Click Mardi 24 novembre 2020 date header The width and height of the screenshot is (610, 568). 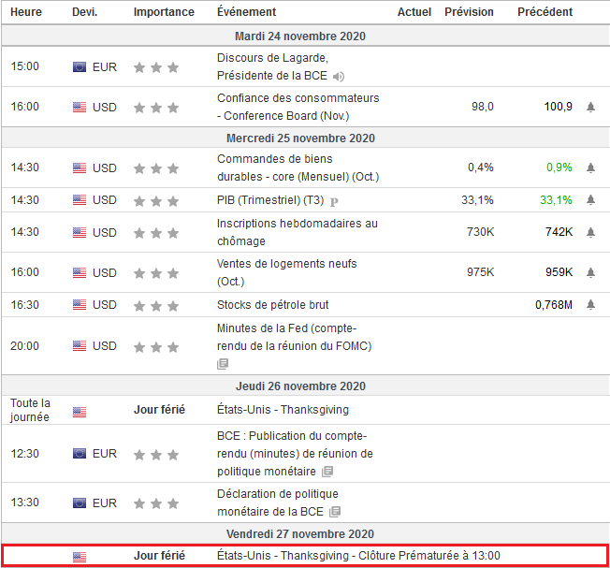tap(300, 36)
